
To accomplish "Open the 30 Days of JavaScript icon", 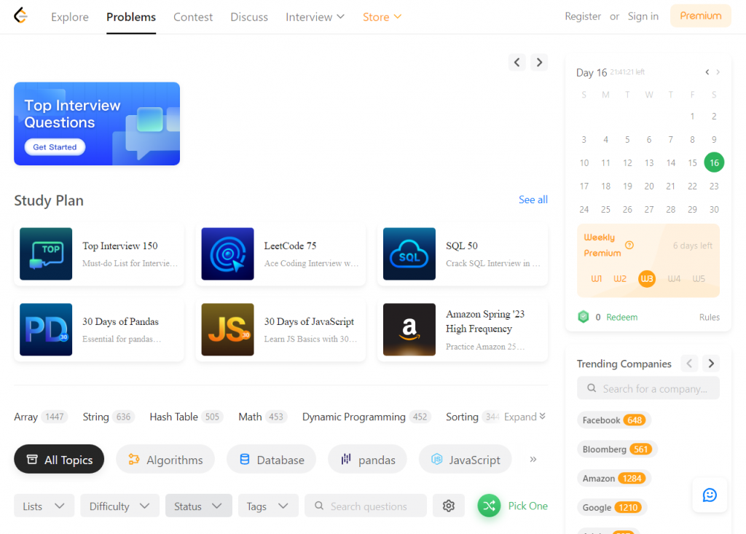I will click(x=227, y=329).
